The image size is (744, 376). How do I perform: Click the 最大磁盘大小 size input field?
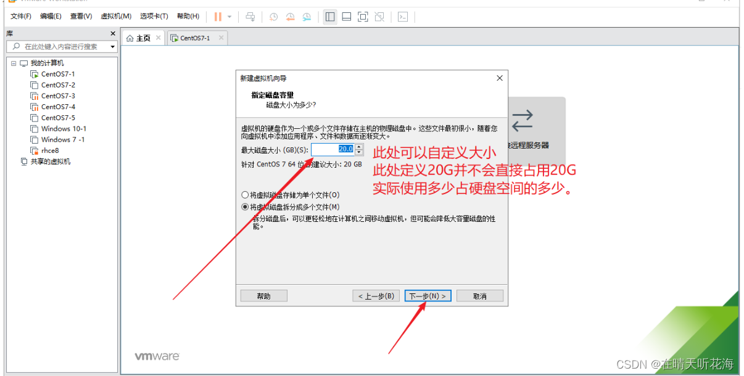point(333,149)
